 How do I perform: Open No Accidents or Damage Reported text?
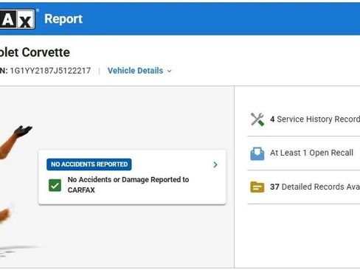tap(128, 184)
